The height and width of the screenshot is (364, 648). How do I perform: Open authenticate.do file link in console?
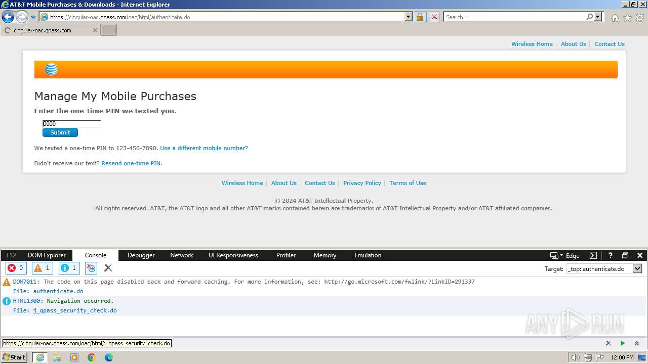tap(58, 291)
